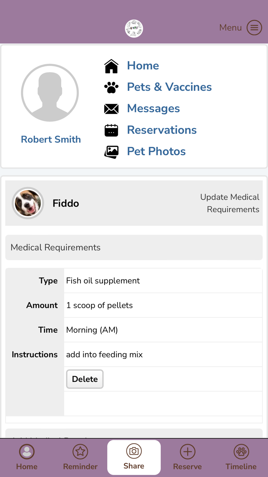Open the Pets & Vaccines link

[169, 87]
